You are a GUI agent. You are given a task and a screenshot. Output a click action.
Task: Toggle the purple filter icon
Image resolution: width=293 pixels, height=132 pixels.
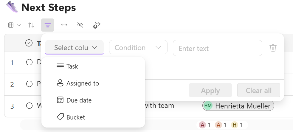click(48, 25)
